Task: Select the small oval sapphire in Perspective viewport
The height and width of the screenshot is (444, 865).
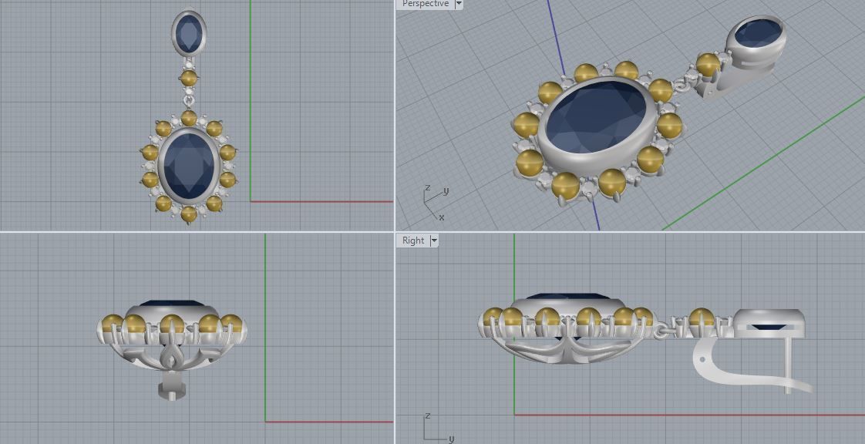Action: pos(759,33)
